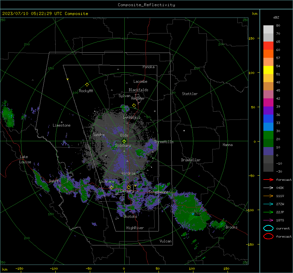Click the cyan 27ZW arrow legend icon
Screen dimensions: 293x273
[268, 204]
